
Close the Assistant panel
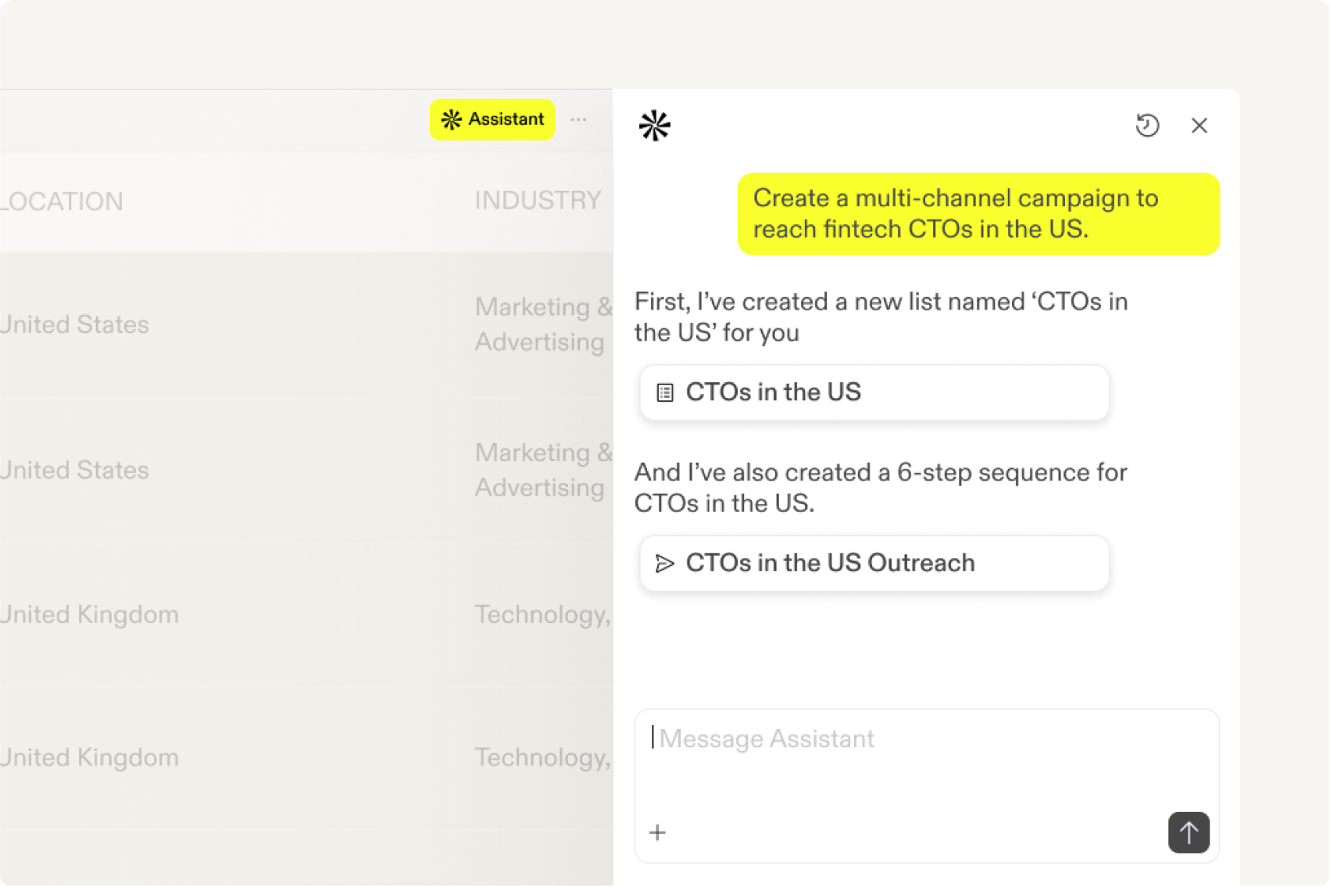point(1200,125)
